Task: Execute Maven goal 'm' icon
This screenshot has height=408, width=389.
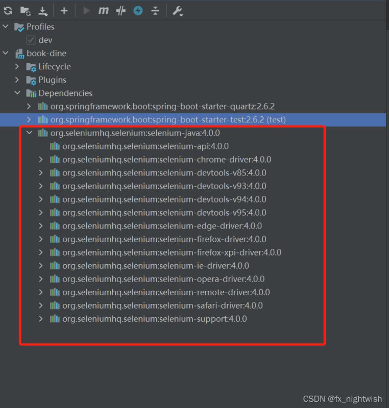Action: click(103, 11)
